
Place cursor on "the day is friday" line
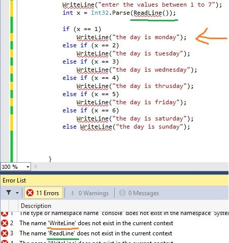pyautogui.click(x=132, y=102)
